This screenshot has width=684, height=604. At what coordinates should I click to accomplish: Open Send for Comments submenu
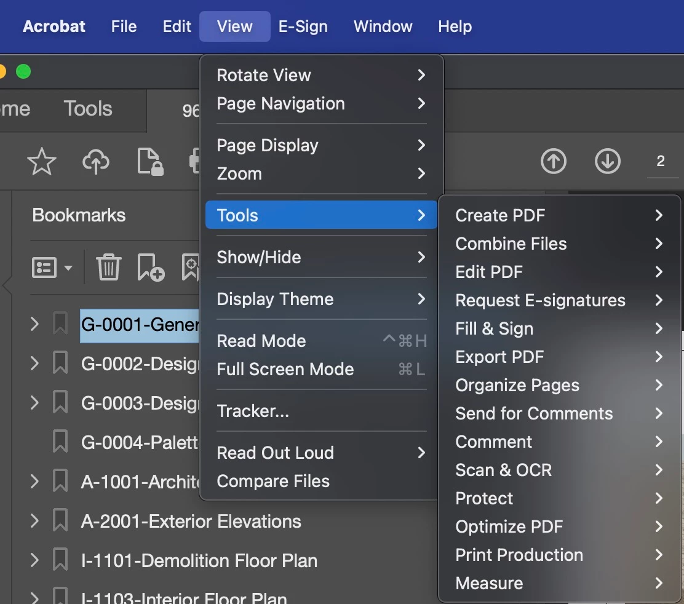tap(559, 413)
